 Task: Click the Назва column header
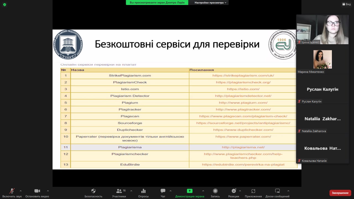click(130, 70)
